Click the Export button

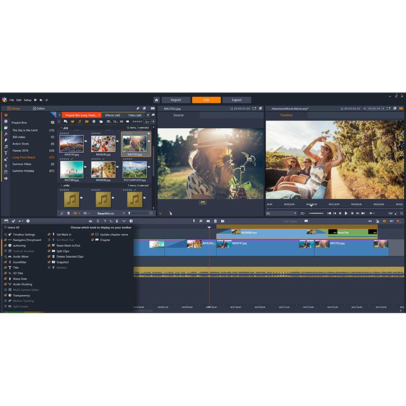[237, 99]
